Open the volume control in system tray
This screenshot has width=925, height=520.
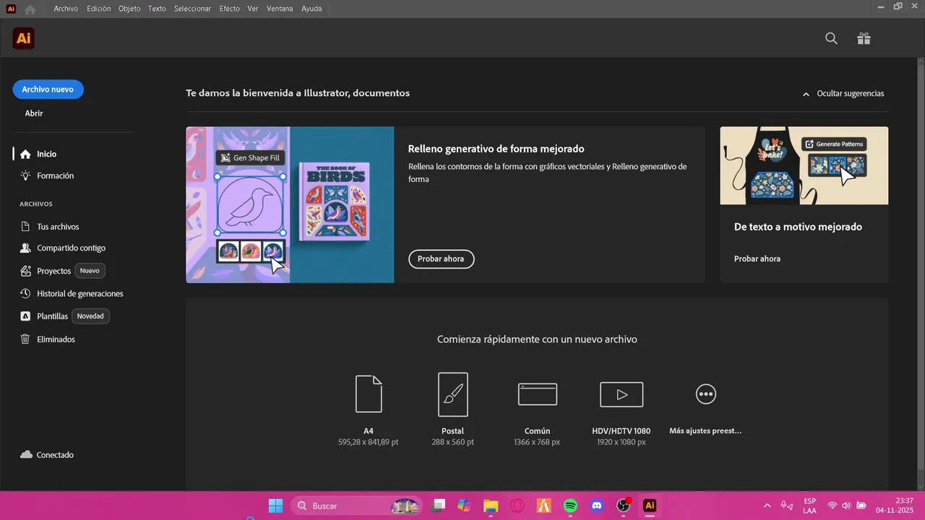point(846,506)
